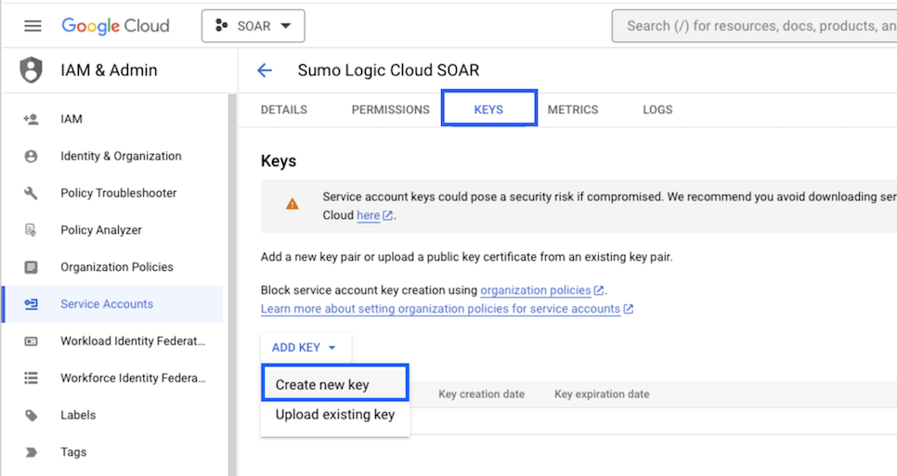Image resolution: width=897 pixels, height=476 pixels.
Task: Click the Workforce Identity Federation list icon
Action: coord(32,378)
